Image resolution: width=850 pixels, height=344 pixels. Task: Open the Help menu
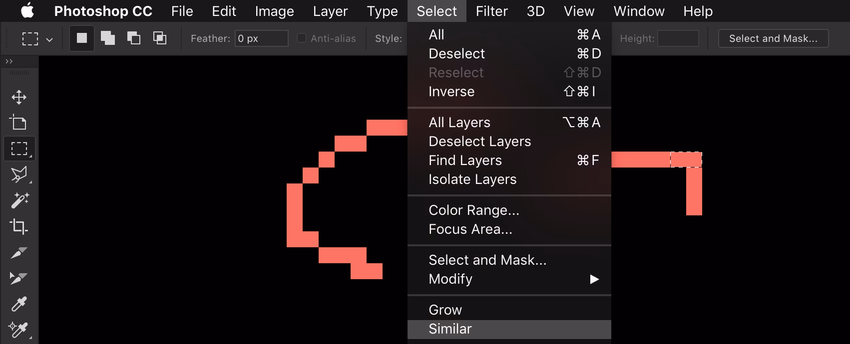click(x=698, y=11)
